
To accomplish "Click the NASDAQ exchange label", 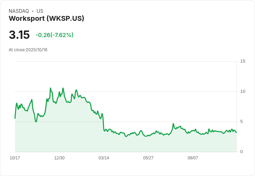I will click(19, 11).
